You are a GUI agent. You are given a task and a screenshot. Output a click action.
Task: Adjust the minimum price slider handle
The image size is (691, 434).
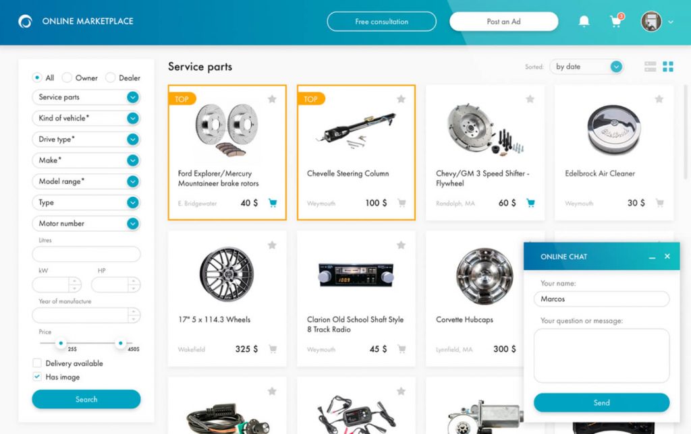click(61, 343)
